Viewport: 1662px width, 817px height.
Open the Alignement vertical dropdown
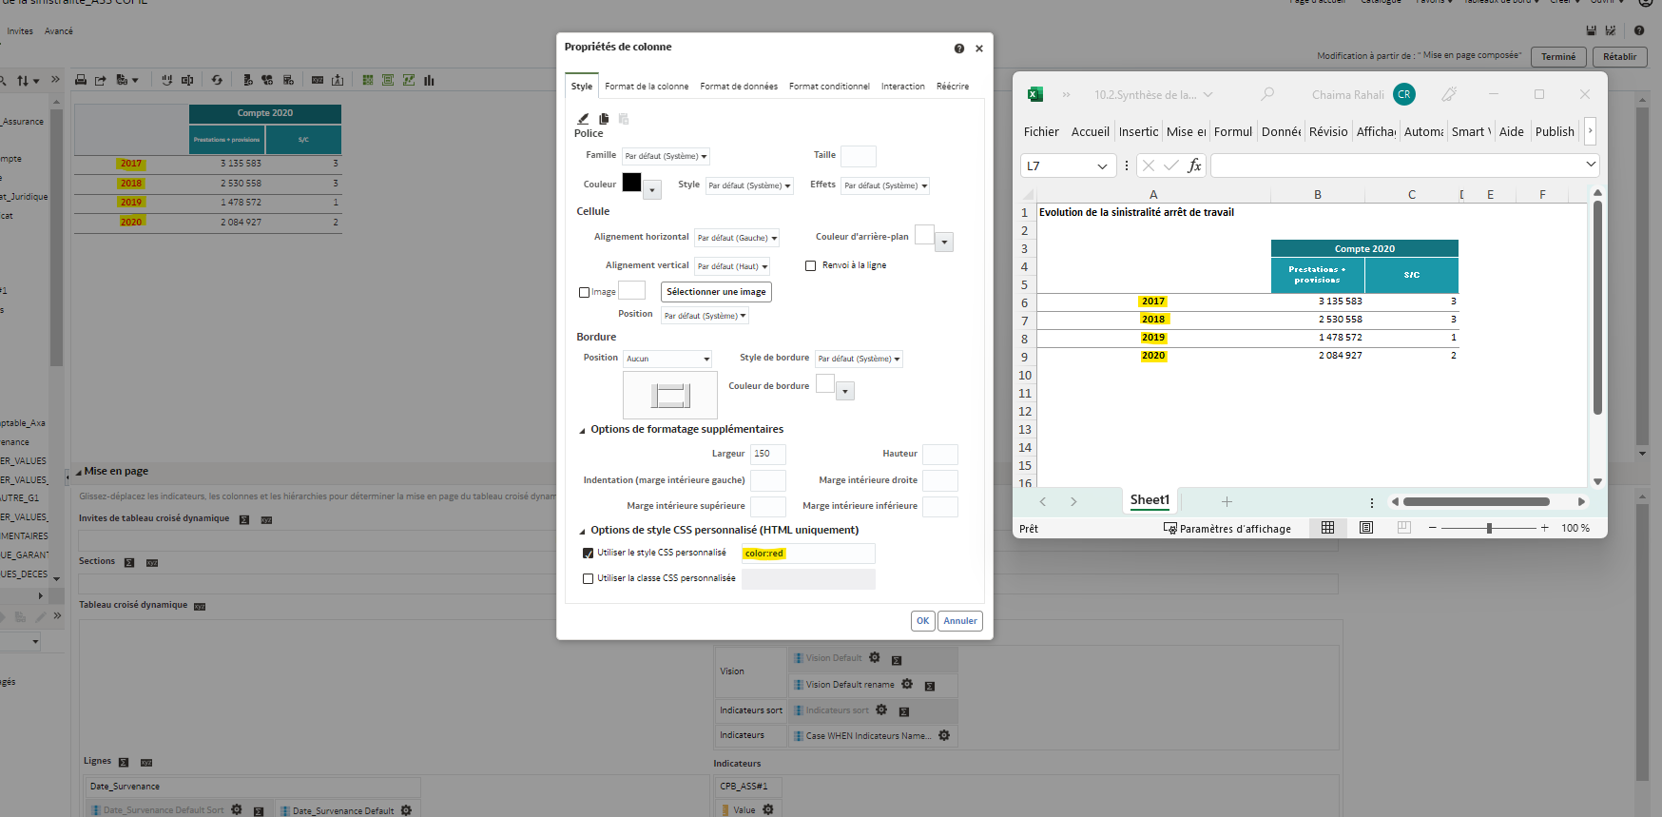pos(732,266)
